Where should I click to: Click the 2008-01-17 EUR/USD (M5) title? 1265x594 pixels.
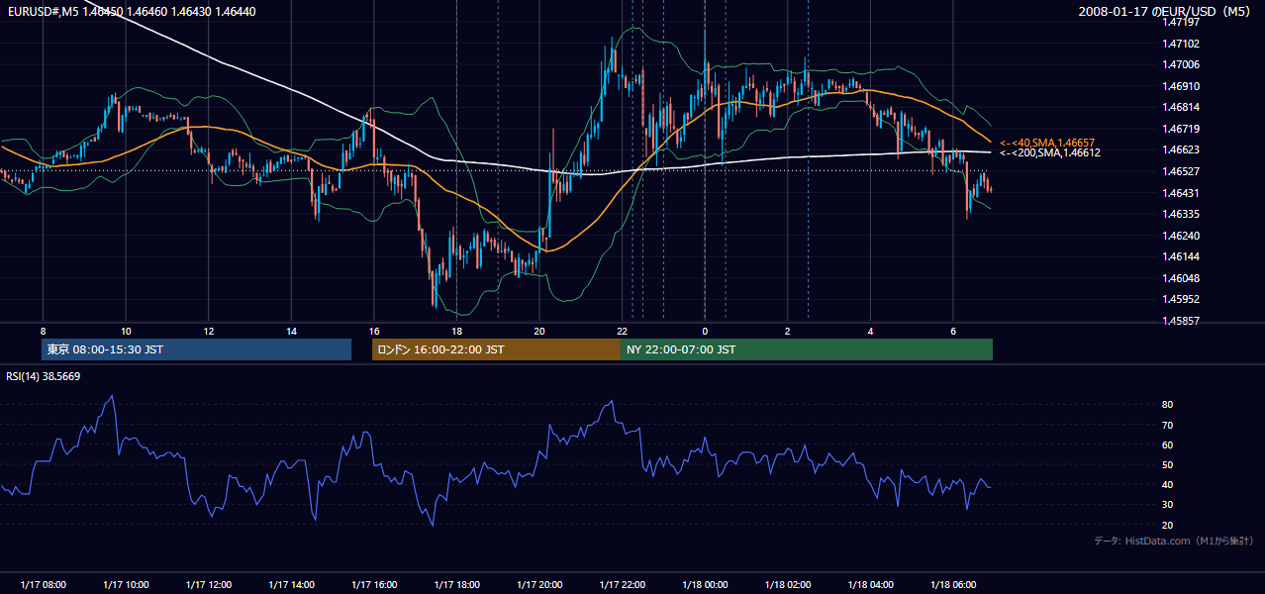pos(1166,11)
